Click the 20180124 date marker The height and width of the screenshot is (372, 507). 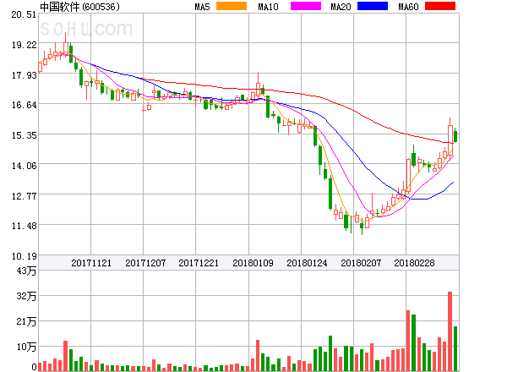click(x=307, y=263)
